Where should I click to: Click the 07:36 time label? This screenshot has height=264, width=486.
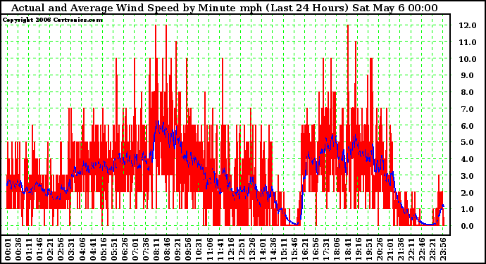pos(146,249)
